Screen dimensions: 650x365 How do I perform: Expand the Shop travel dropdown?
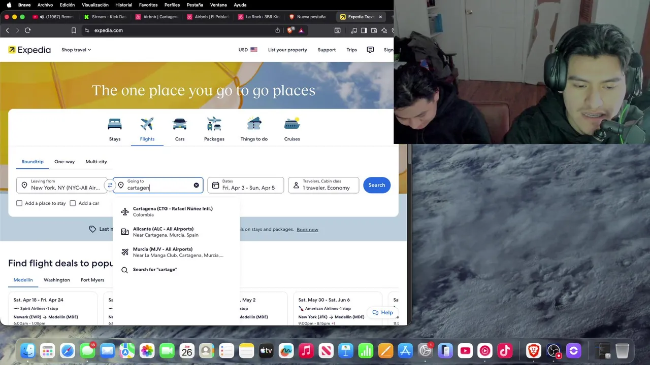(76, 50)
